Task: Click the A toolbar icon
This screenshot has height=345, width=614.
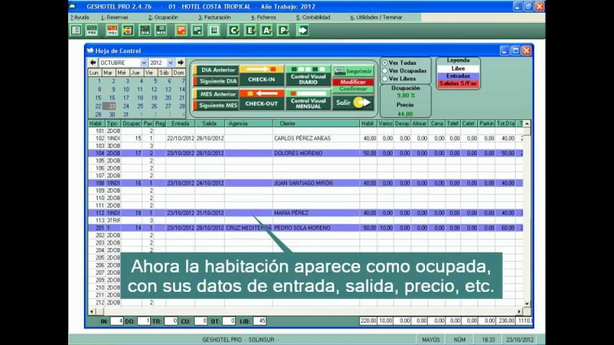Action: 267,30
